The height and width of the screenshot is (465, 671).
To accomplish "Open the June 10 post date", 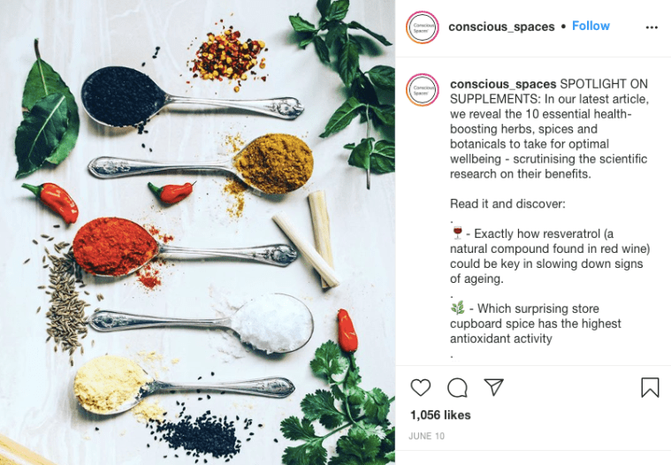I will click(426, 436).
